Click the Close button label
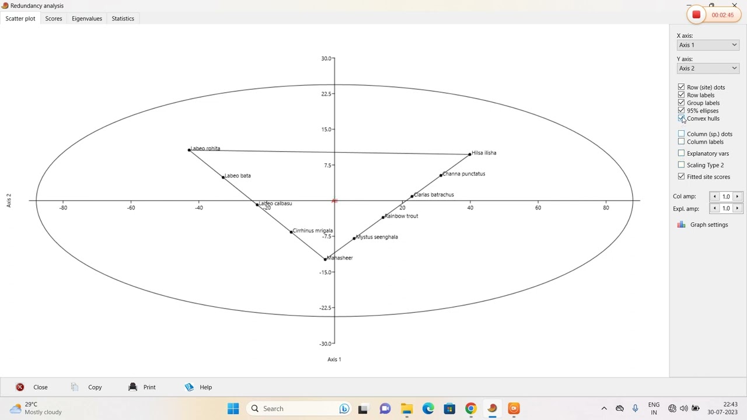Screen dimensions: 747x420 [40, 387]
